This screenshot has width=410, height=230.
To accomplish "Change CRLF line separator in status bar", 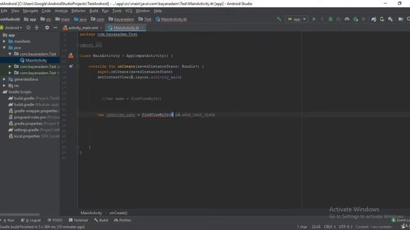I will click(330, 227).
